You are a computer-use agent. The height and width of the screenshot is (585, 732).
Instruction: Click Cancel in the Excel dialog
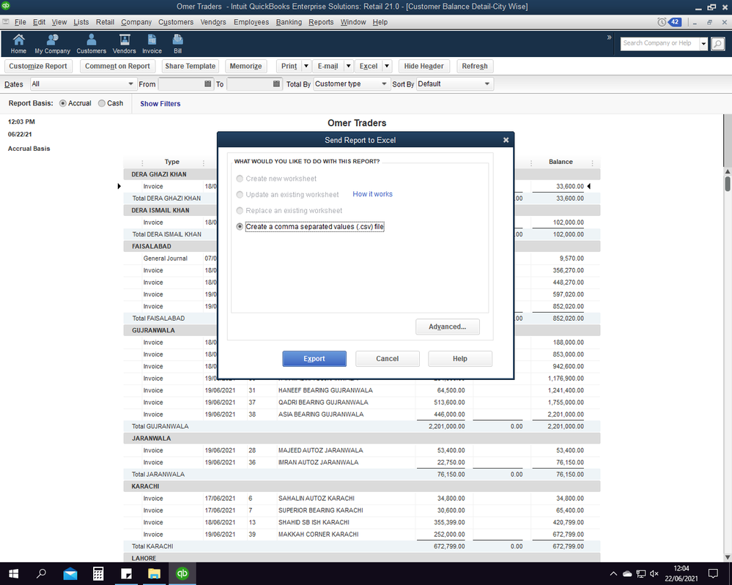point(388,359)
